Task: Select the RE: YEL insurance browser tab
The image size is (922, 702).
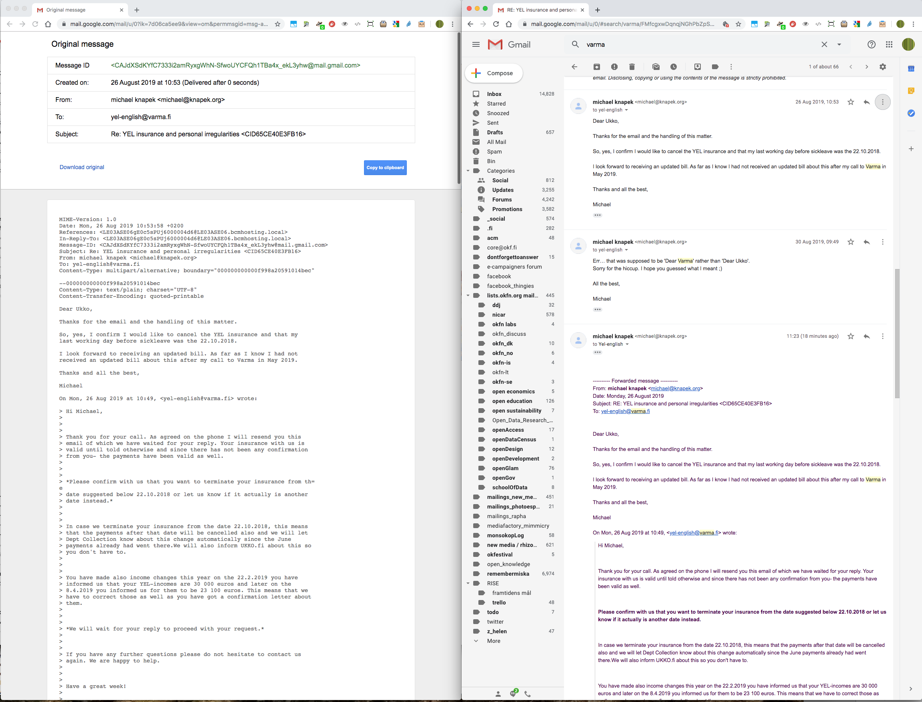Action: click(541, 10)
